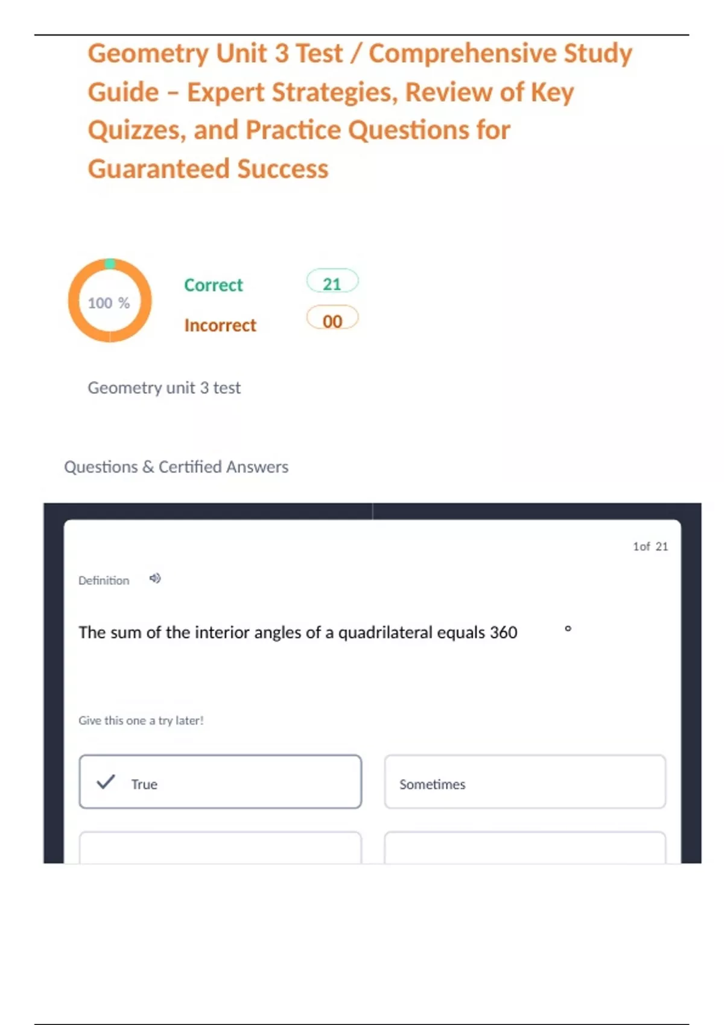The image size is (724, 1025).
Task: Click the Definition label
Action: coord(104,581)
